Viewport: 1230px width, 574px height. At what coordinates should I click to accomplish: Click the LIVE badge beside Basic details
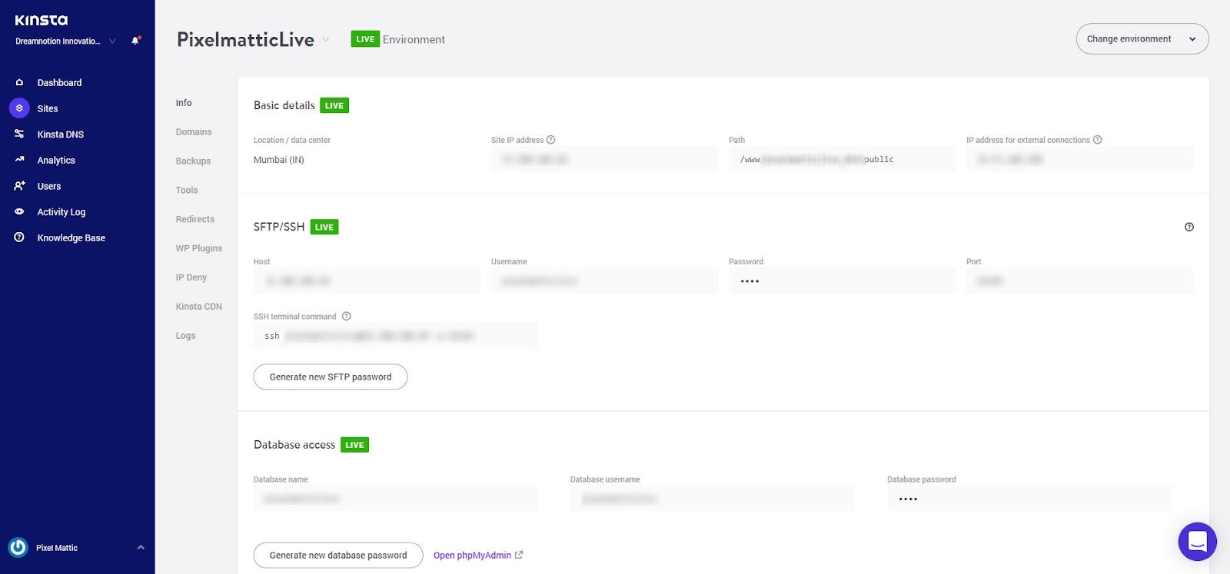point(334,105)
